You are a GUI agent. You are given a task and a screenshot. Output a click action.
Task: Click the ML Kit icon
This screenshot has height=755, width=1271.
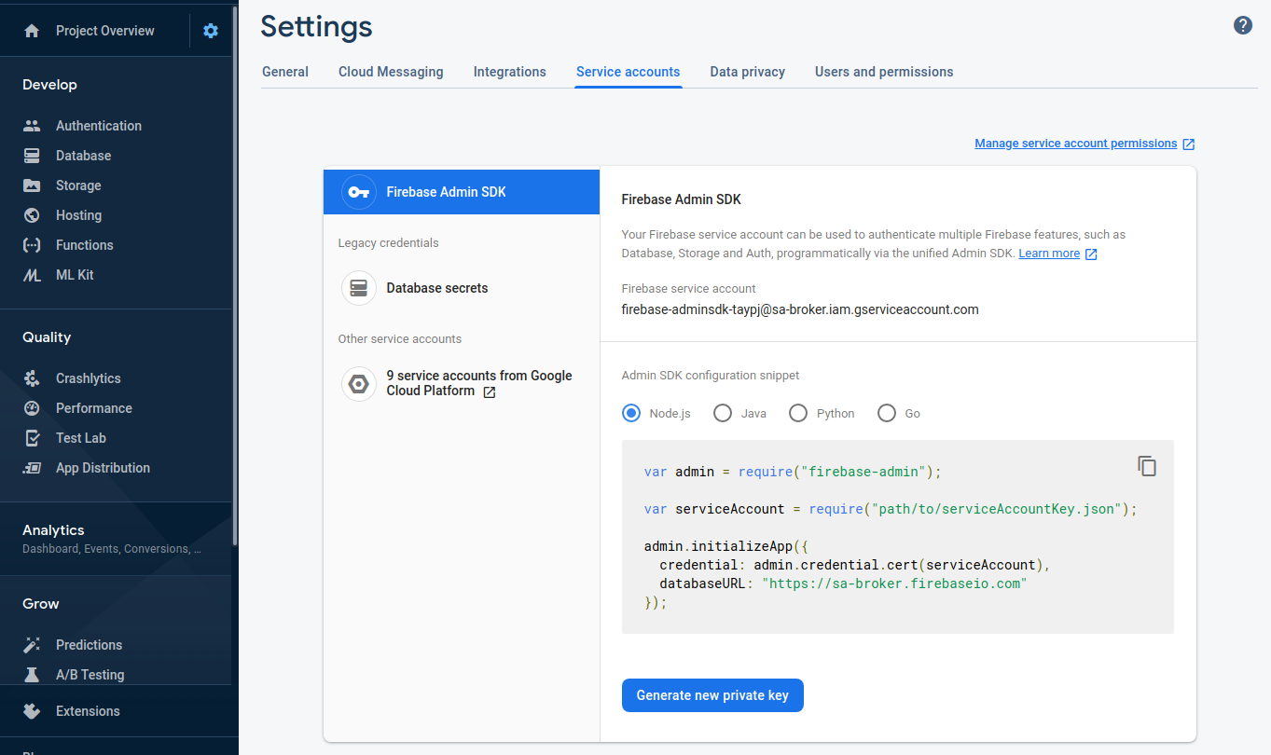(x=32, y=275)
